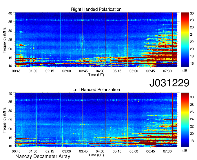This screenshot has width=197, height=160.
Task: Click the 15 frequency tick of the left-handed plot
Action: click(10, 138)
